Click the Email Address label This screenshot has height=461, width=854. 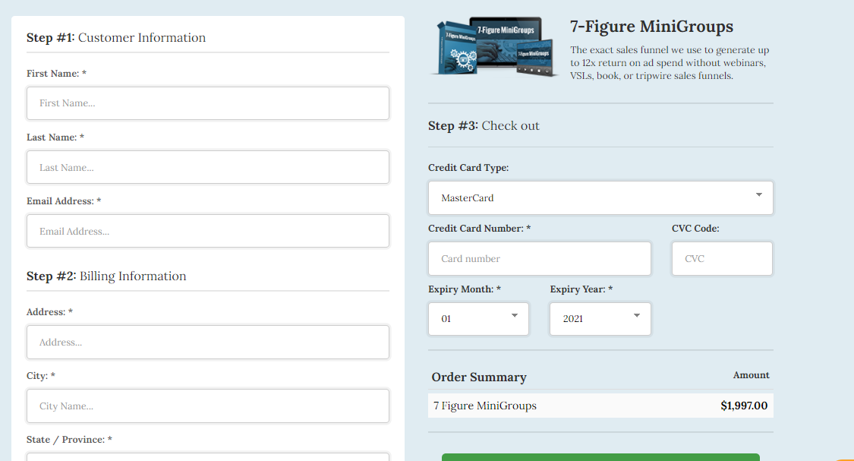(x=64, y=201)
